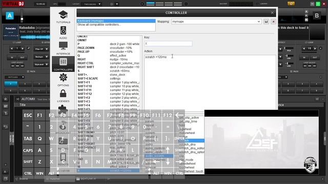Click the left deck middle loop adjust icon
Image resolution: width=328 pixels, height=184 pixels.
(x=17, y=66)
